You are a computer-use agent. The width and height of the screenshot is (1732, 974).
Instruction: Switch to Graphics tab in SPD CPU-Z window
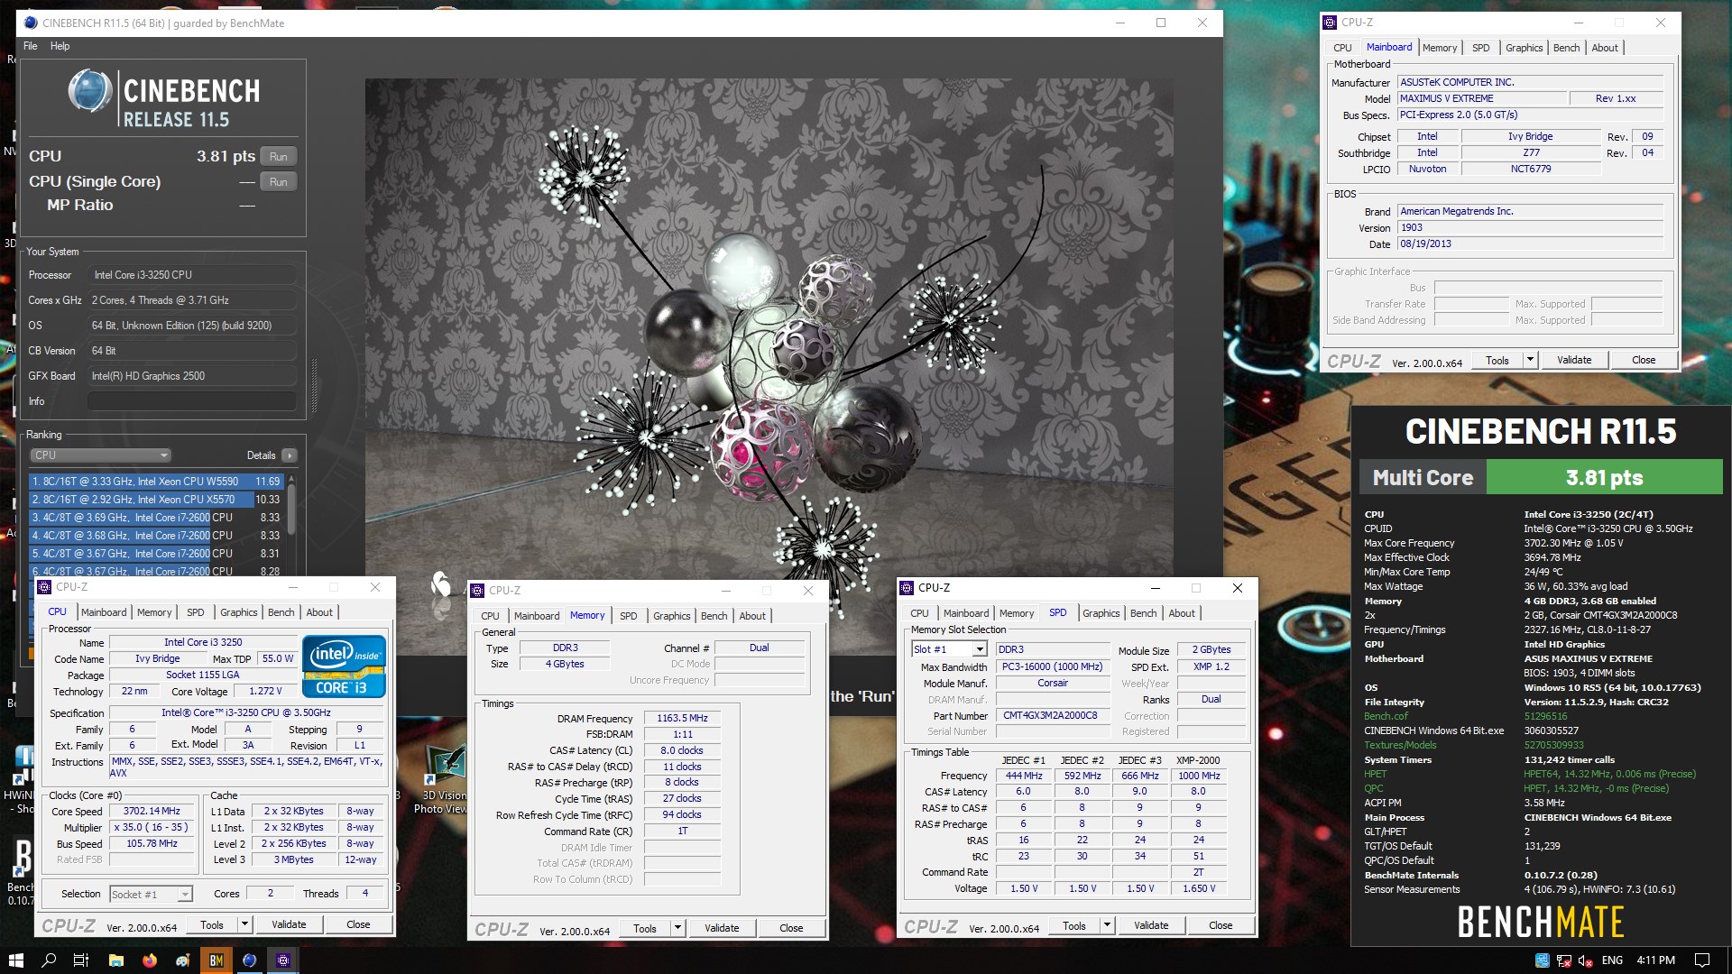1101,613
